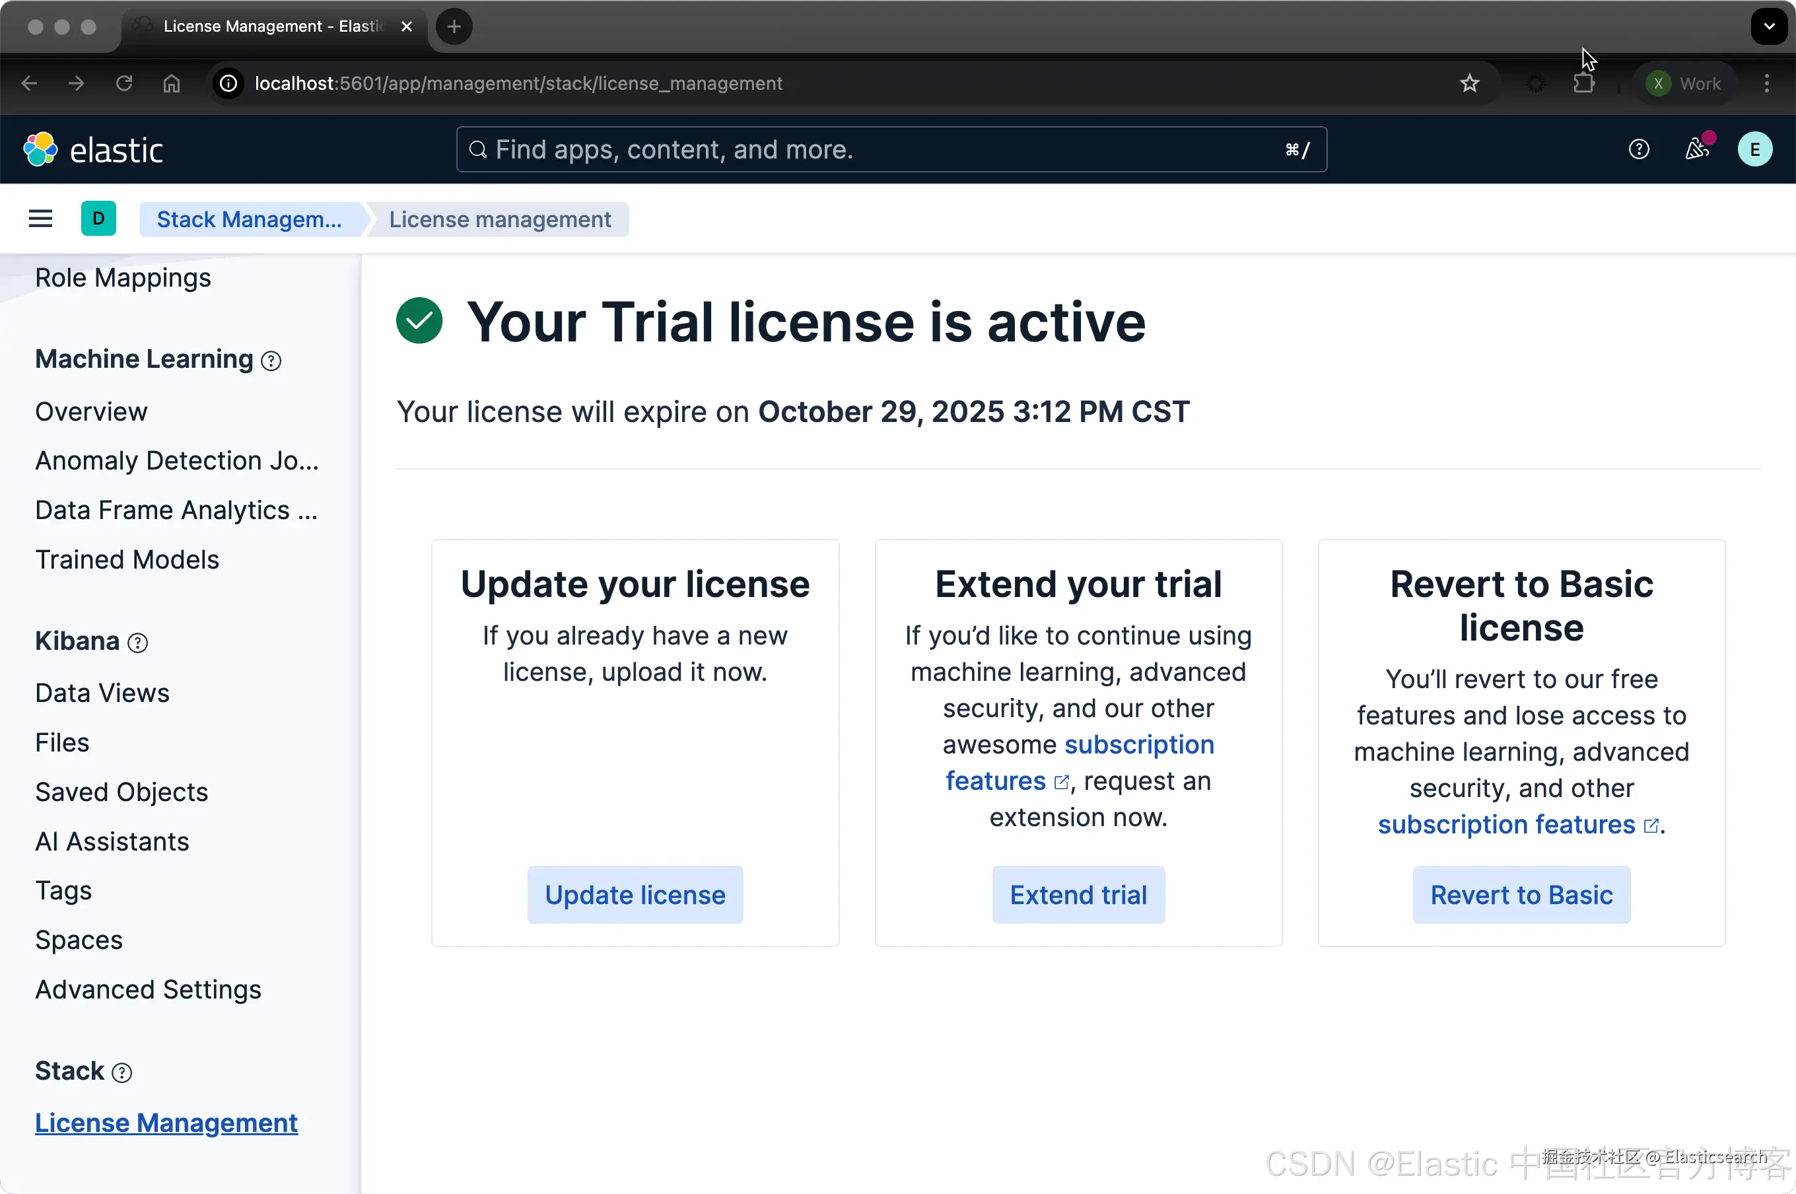Click the green license active checkmark
This screenshot has width=1796, height=1194.
[419, 320]
